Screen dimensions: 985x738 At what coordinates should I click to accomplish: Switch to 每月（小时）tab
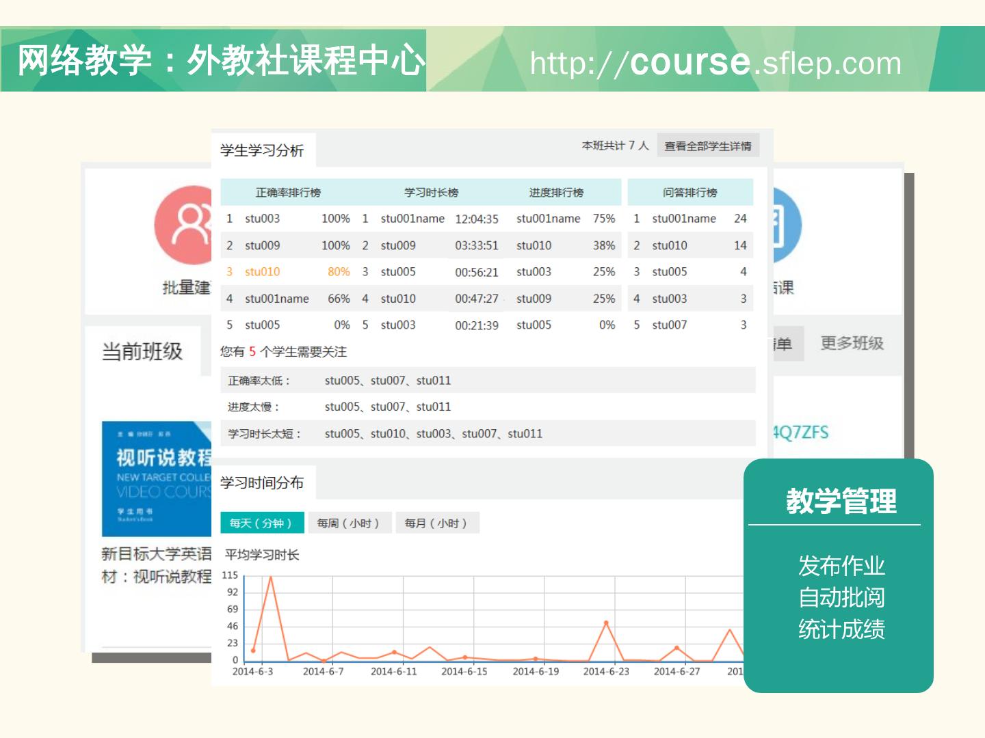click(436, 523)
